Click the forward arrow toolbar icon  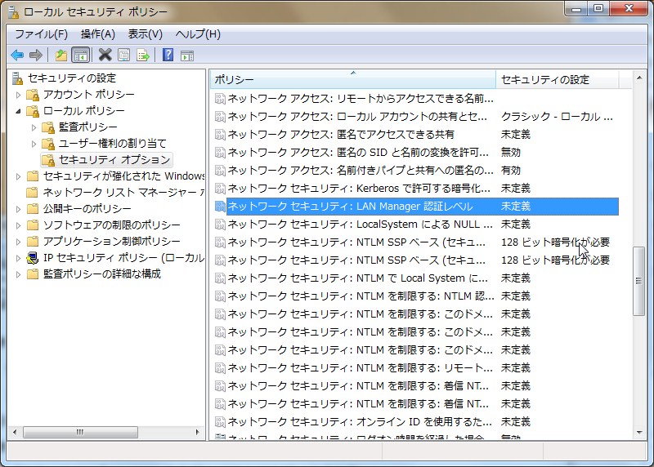[x=36, y=55]
